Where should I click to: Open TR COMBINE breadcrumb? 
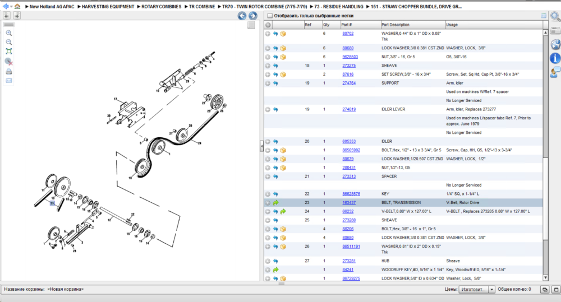(202, 6)
